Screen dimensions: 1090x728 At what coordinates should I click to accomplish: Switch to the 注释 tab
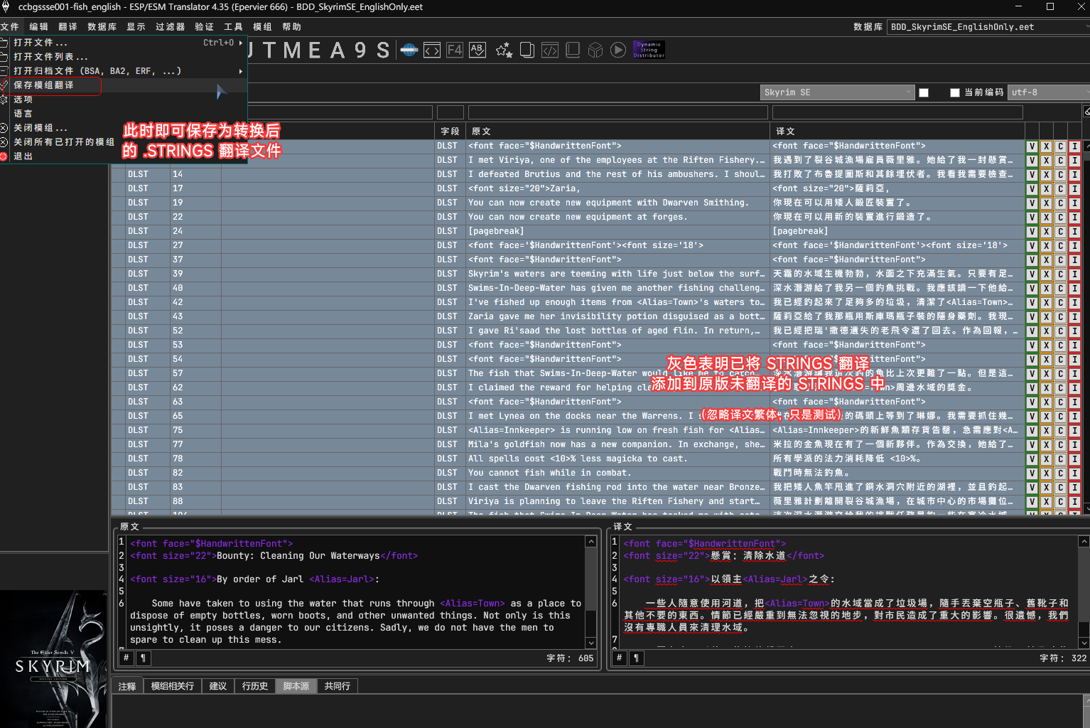coord(127,686)
